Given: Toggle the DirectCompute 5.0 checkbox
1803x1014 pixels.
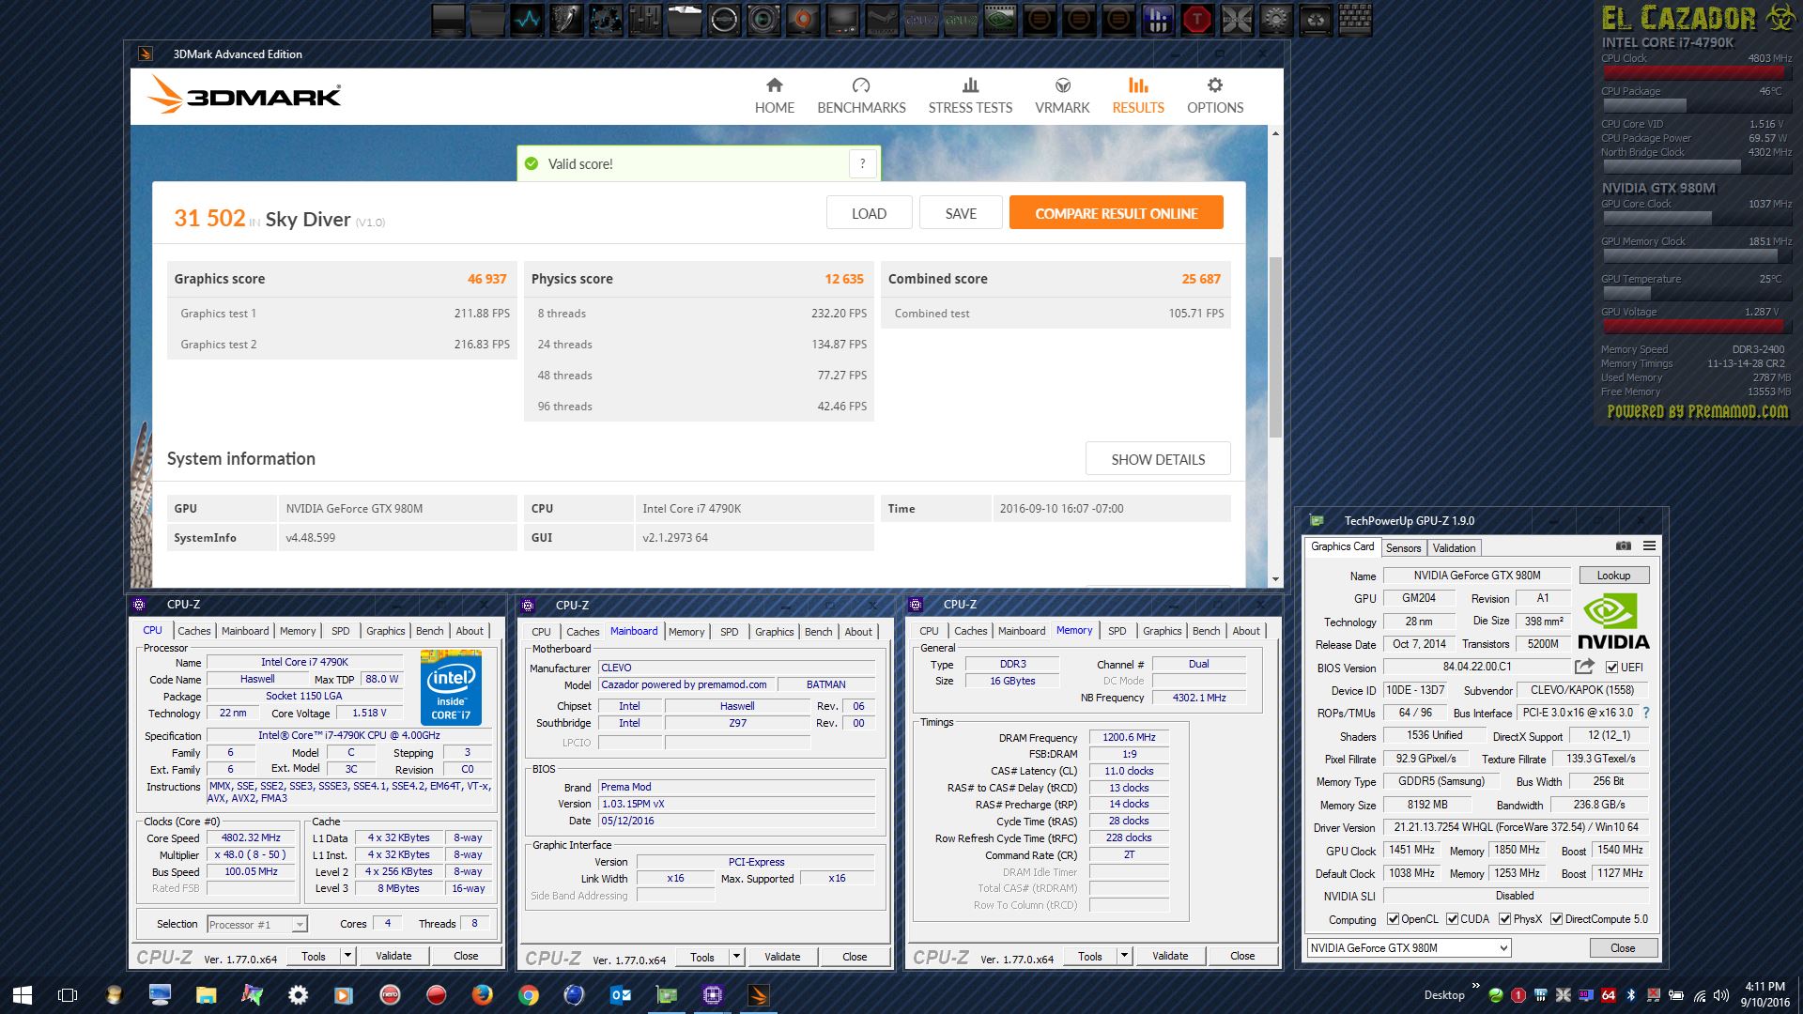Looking at the screenshot, I should tap(1556, 919).
